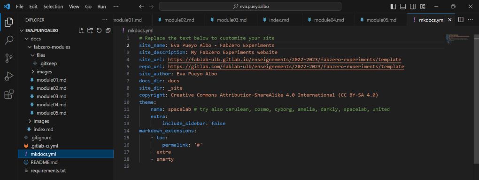Open the site_url link in editor

click(x=285, y=59)
